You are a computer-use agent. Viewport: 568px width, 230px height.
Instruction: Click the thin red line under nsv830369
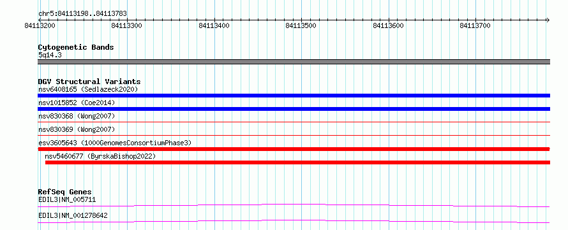click(294, 136)
